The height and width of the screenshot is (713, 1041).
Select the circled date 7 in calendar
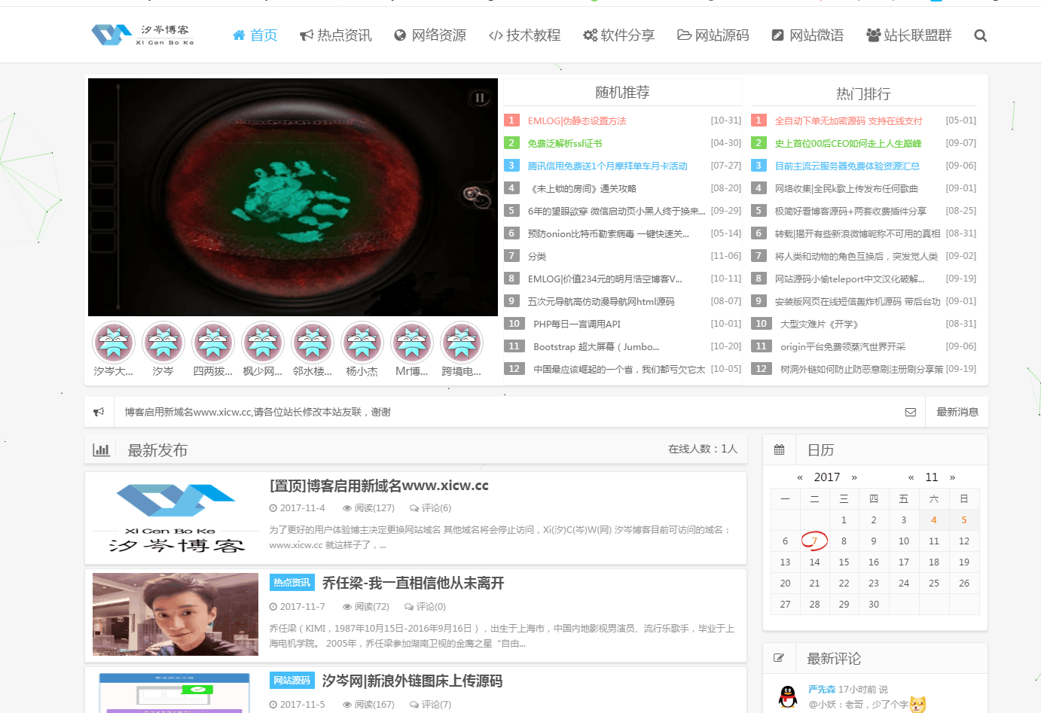814,541
